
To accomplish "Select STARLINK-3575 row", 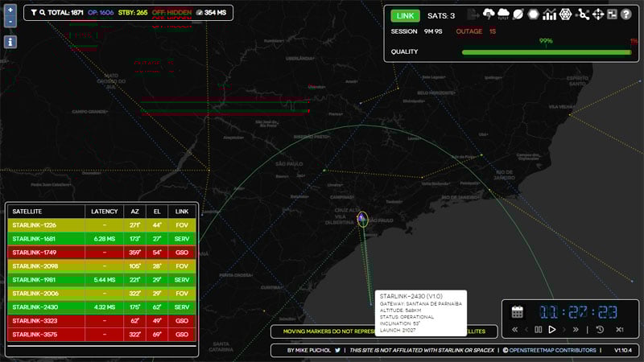I will (x=101, y=335).
